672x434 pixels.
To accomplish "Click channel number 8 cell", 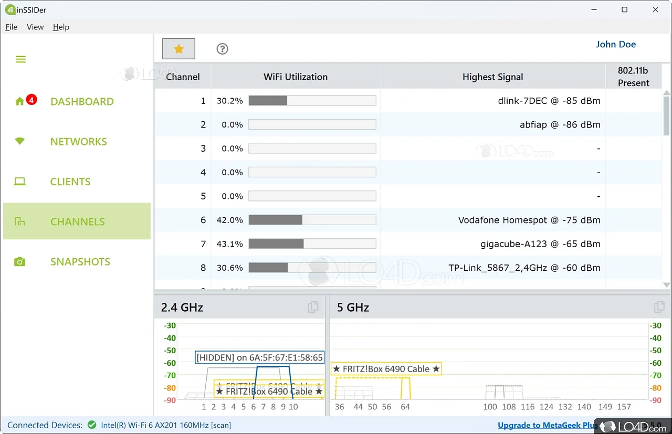I will (x=203, y=268).
